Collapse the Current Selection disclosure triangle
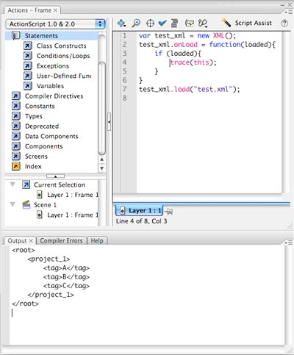 (x=12, y=184)
